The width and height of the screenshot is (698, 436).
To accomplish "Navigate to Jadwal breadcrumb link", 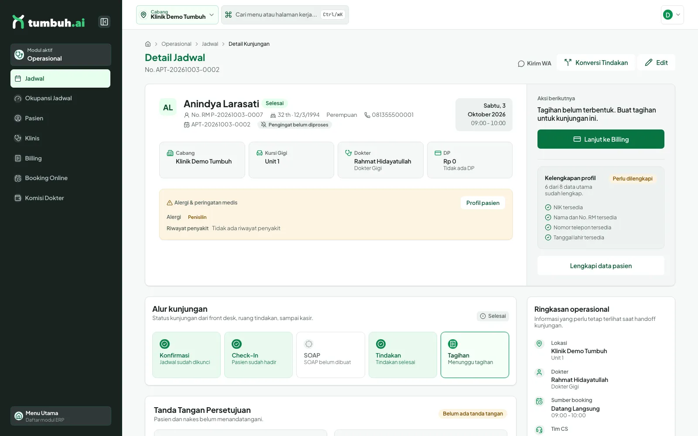I will click(210, 44).
